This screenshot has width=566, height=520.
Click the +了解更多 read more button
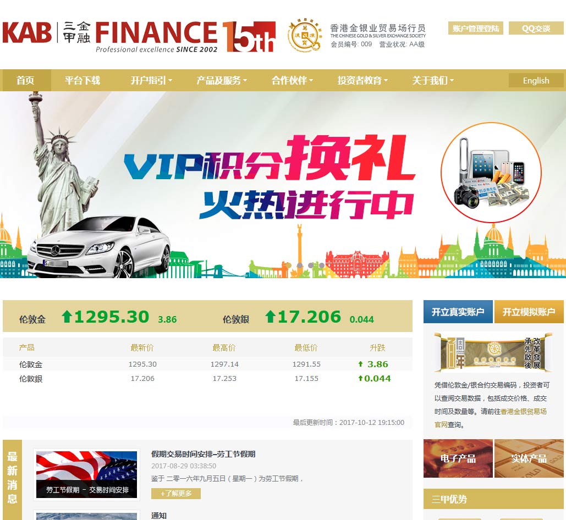176,493
